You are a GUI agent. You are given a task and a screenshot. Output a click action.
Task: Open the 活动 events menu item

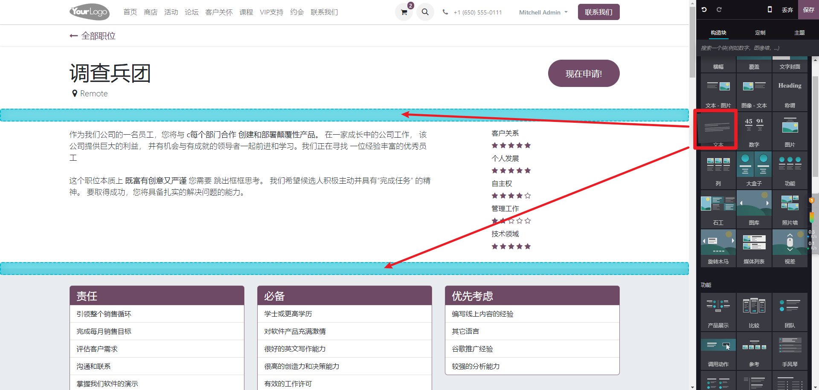click(x=171, y=12)
